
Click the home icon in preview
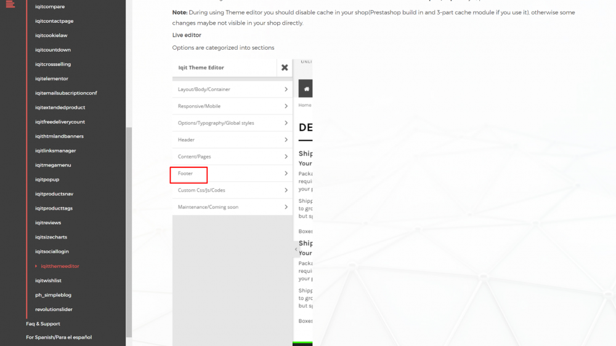[x=306, y=88]
